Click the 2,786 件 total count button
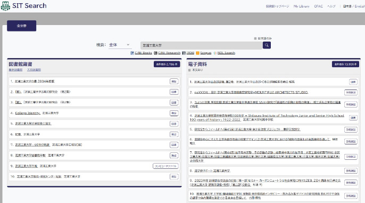Viewport: 365px width, 203px height. tap(167, 64)
